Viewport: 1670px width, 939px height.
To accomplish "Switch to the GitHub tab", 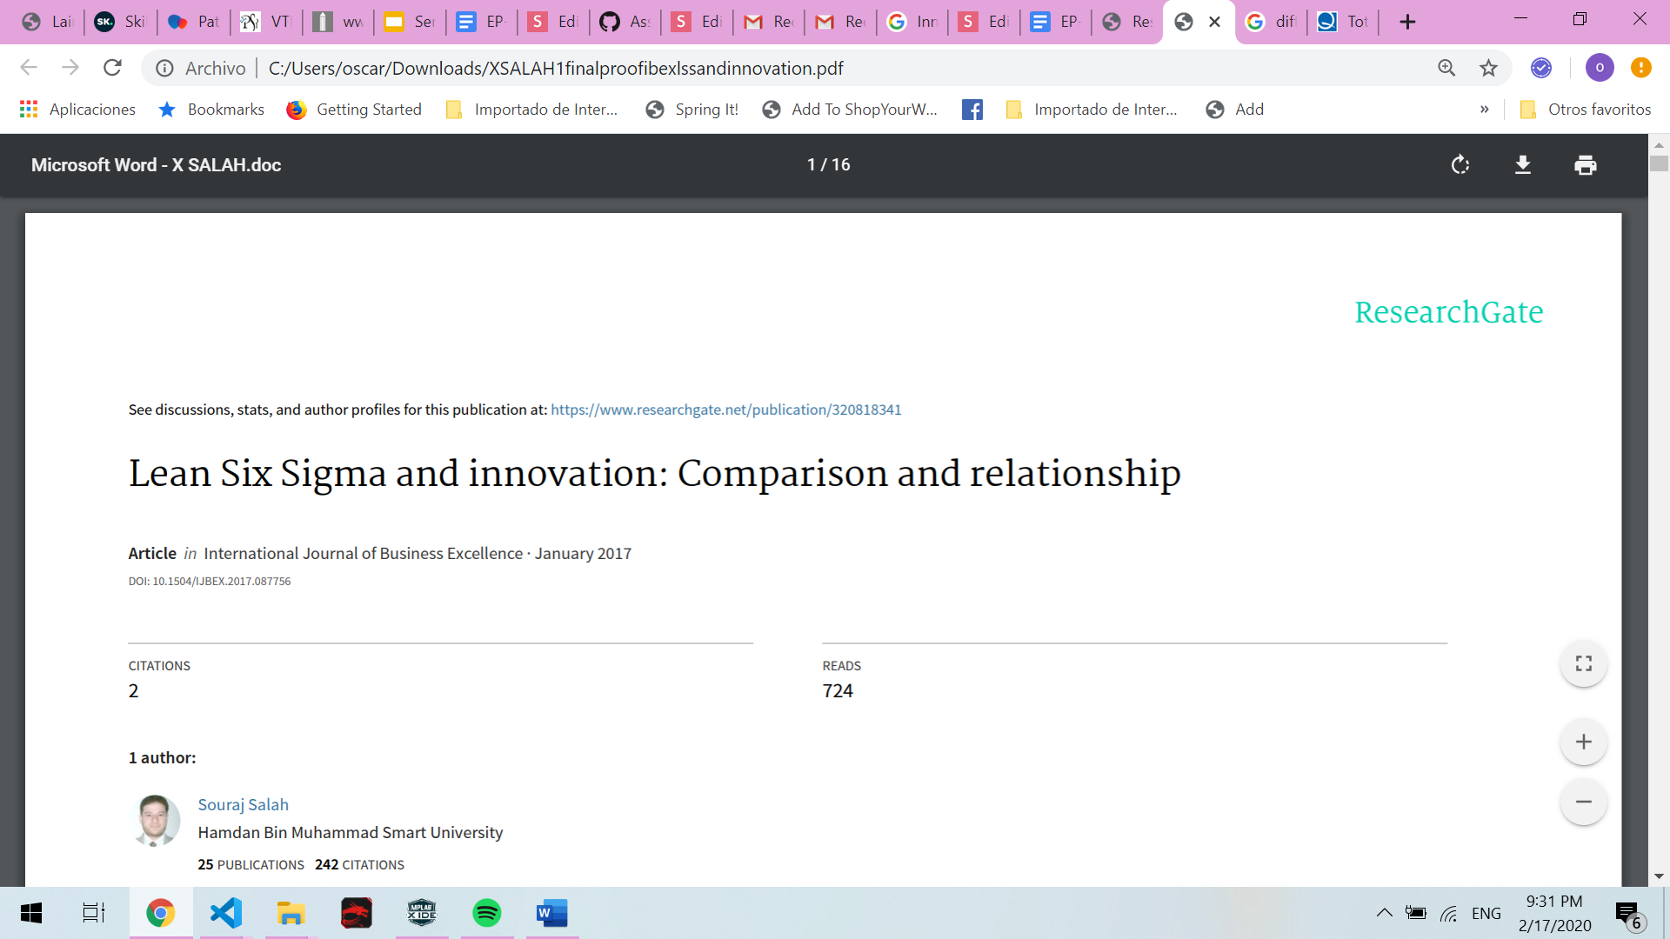I will click(x=625, y=22).
